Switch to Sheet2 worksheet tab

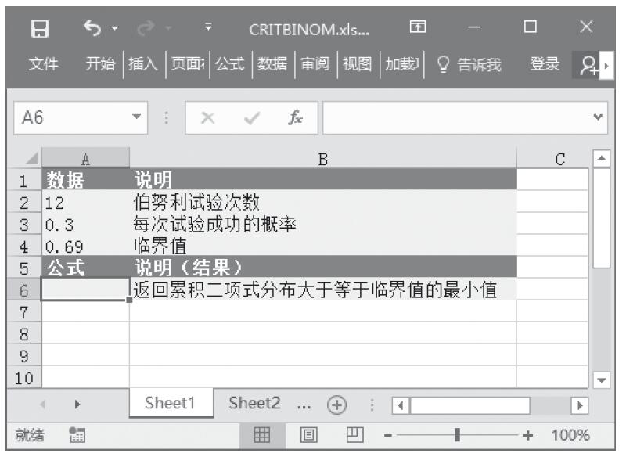254,404
